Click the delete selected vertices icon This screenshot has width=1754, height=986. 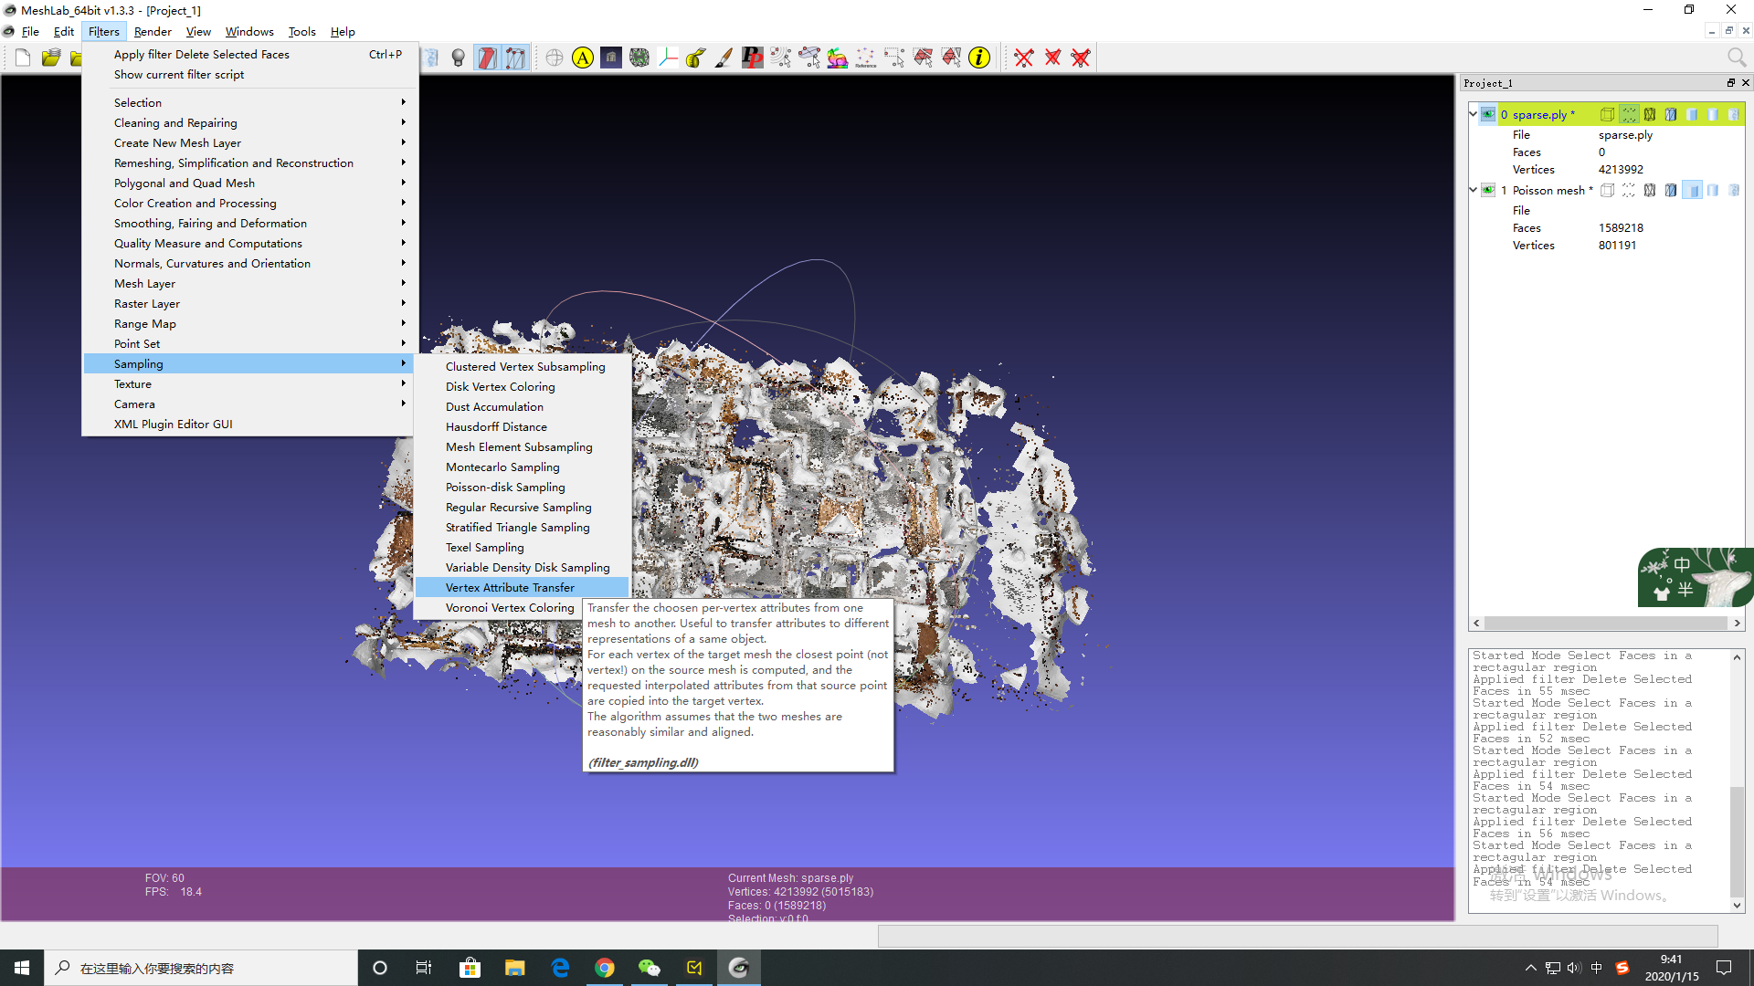coord(1024,58)
